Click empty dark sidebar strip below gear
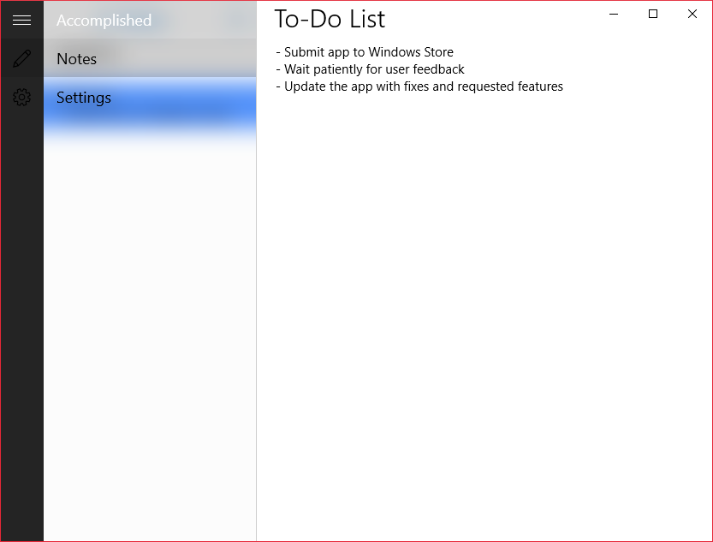This screenshot has height=542, width=713. pos(22,327)
